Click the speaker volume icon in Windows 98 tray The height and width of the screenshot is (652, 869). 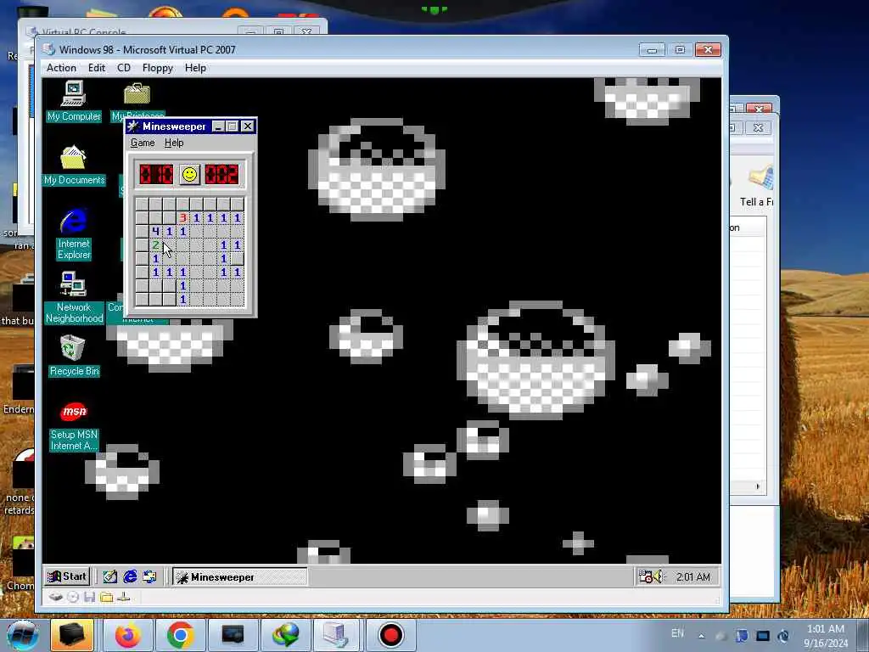pos(658,576)
